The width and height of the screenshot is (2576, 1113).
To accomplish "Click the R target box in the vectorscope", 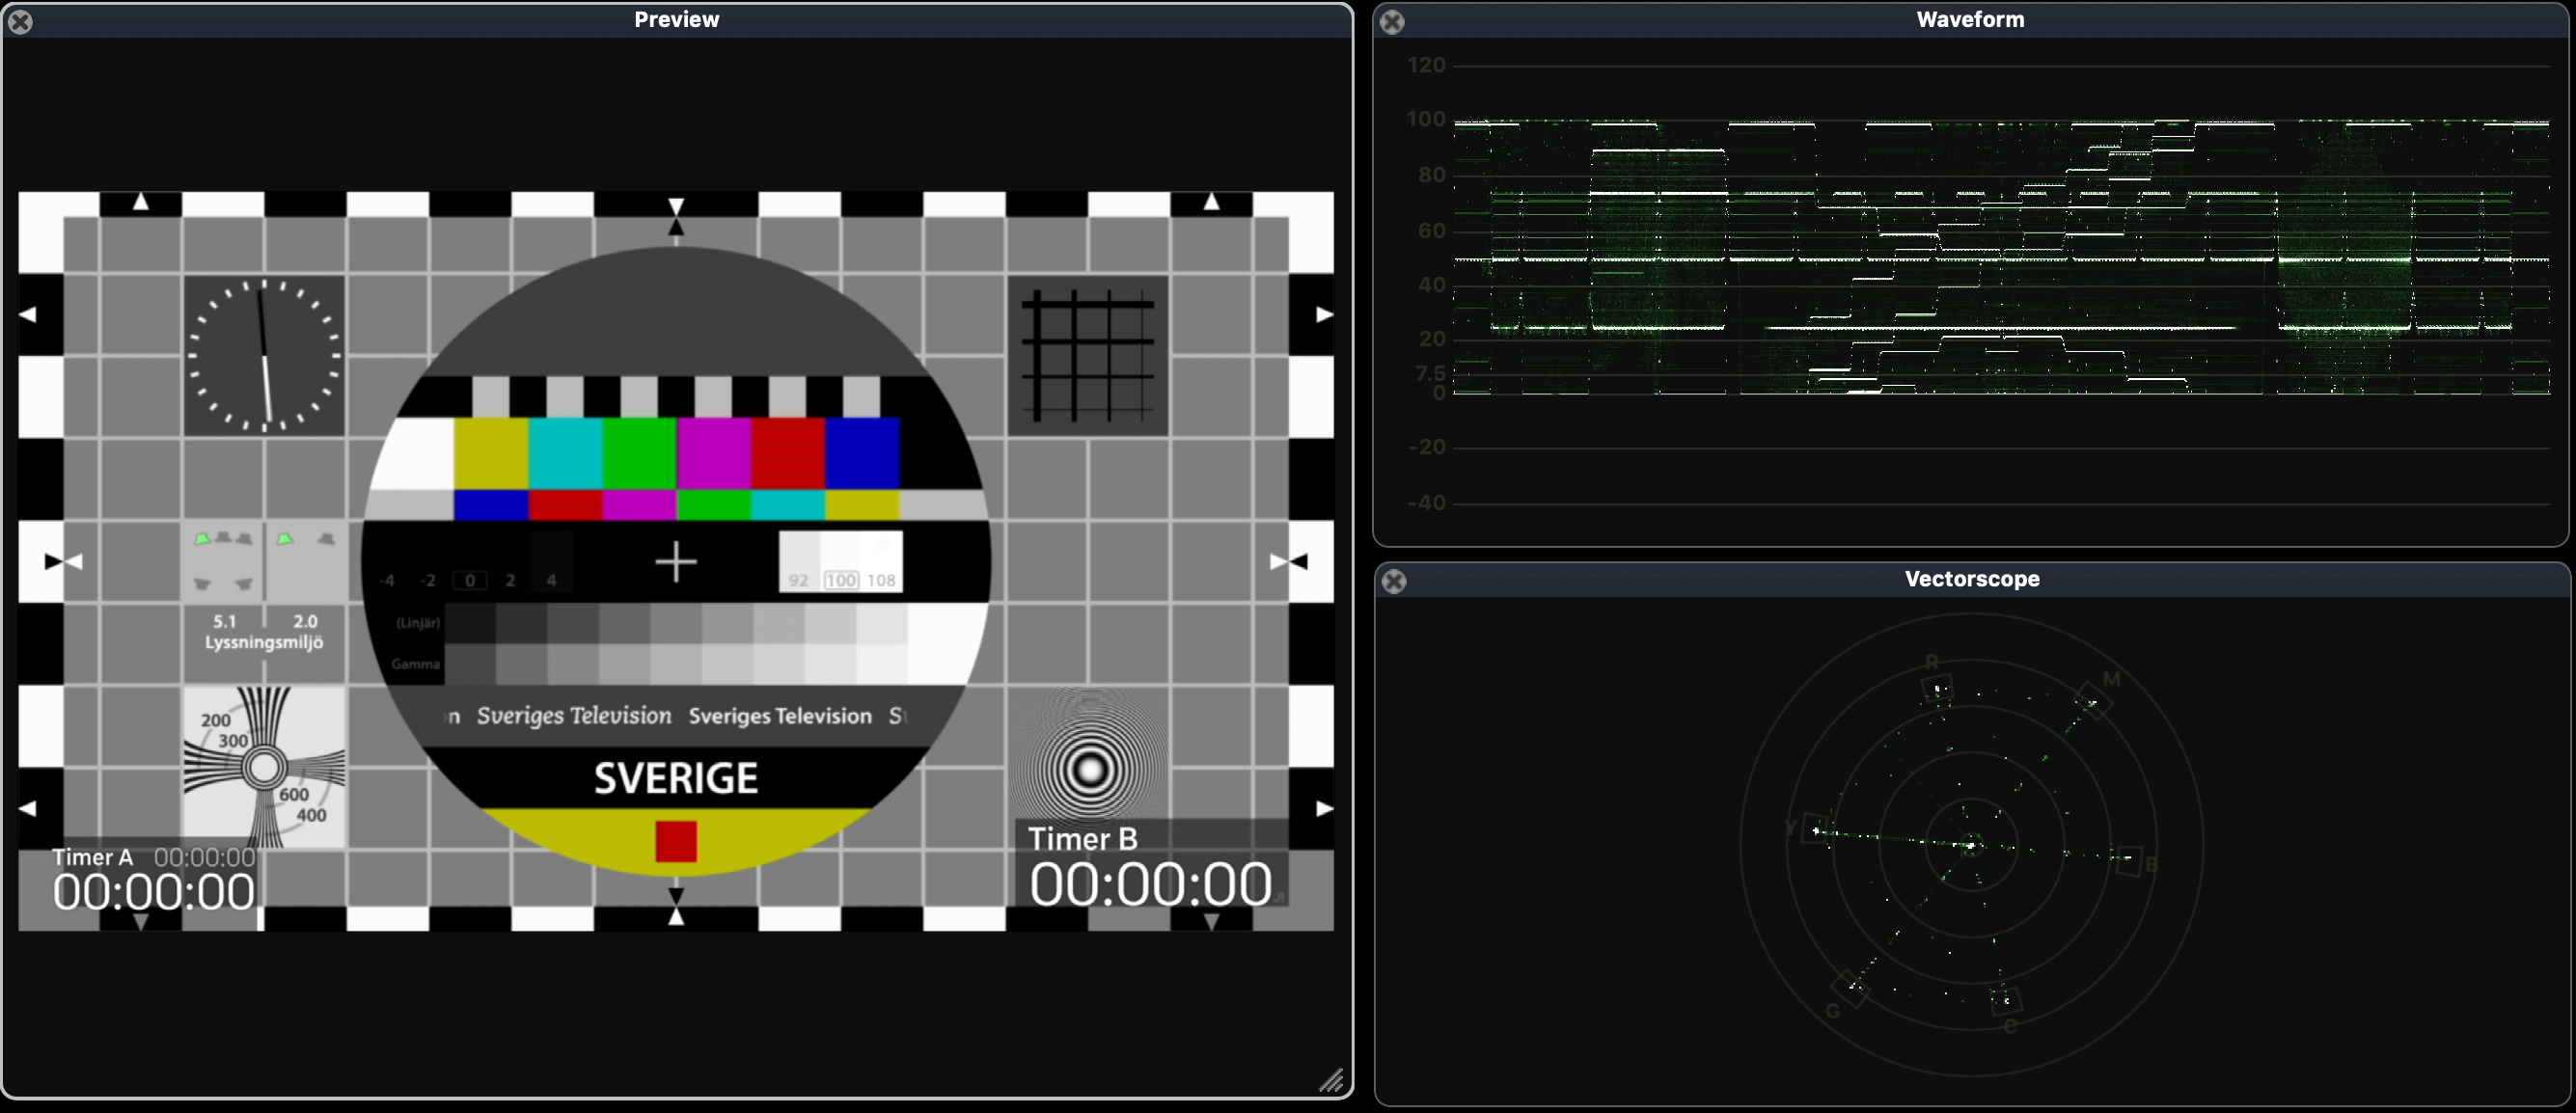I will pyautogui.click(x=1937, y=690).
